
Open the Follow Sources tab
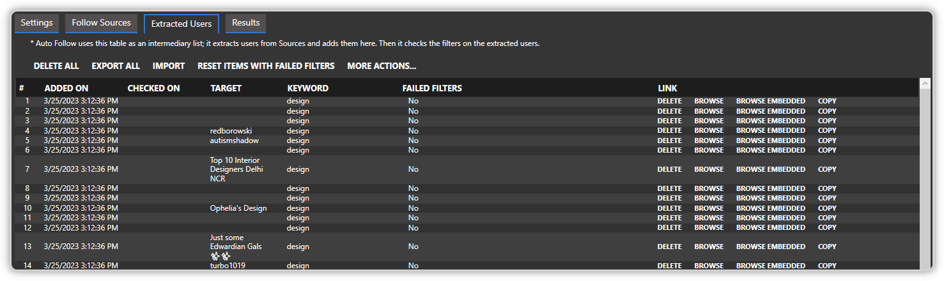(101, 23)
